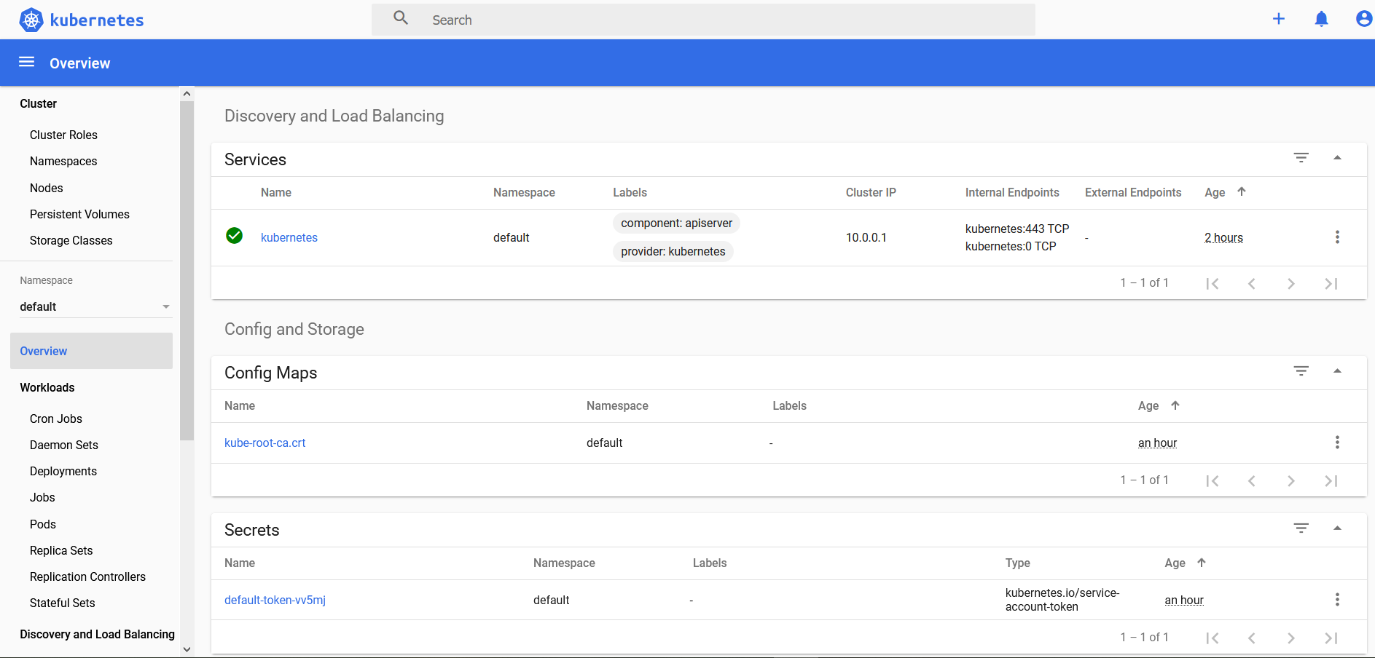Open the default-token-vv5mj secret link
This screenshot has height=658, width=1375.
pos(275,600)
